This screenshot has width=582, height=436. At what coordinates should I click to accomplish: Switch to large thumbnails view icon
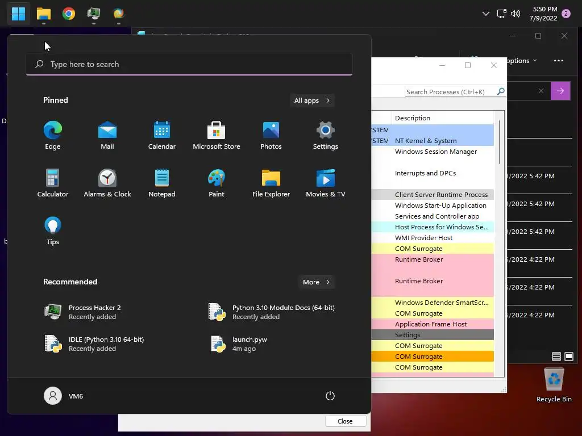point(568,357)
